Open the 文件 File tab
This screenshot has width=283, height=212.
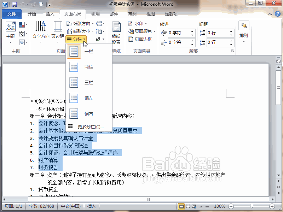pos(12,14)
